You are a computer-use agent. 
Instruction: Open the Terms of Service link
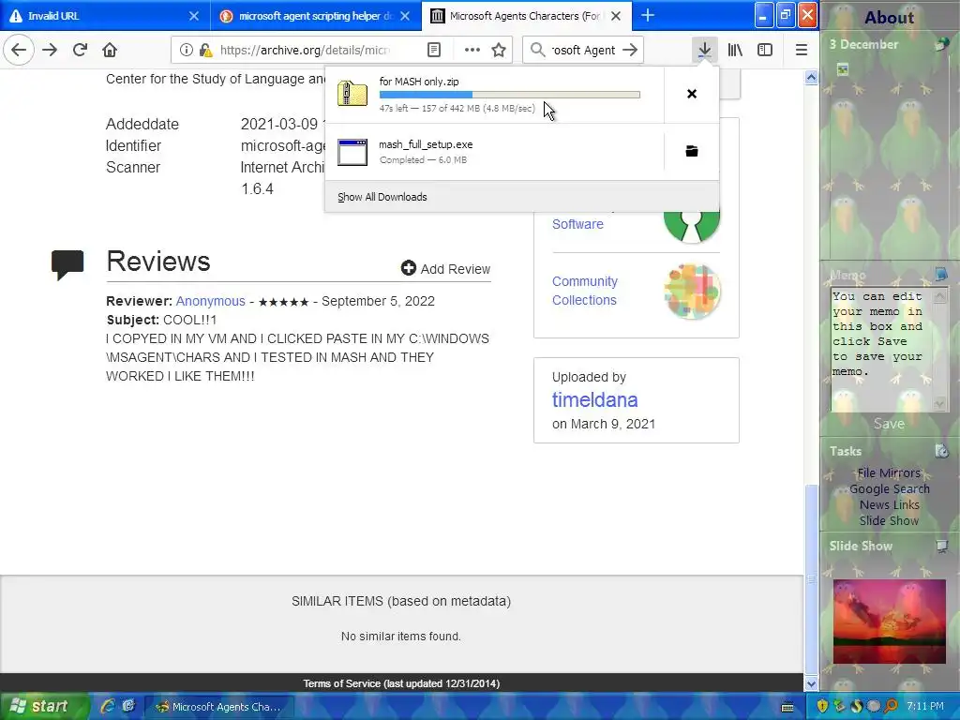pyautogui.click(x=401, y=683)
